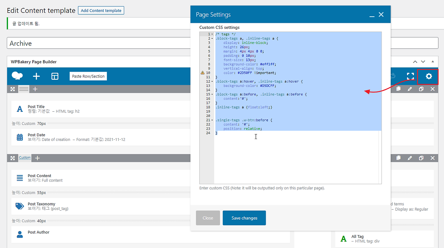Click the 'WPBakery Page Builder' panel heading
444x248 pixels.
34,62
